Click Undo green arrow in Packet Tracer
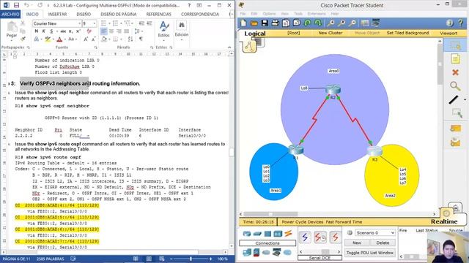This screenshot has width=469, height=263. [x=308, y=23]
